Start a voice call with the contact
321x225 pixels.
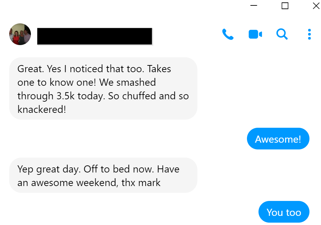point(228,34)
